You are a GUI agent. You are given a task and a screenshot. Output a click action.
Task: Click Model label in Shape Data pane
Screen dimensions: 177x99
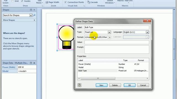click(9, 71)
